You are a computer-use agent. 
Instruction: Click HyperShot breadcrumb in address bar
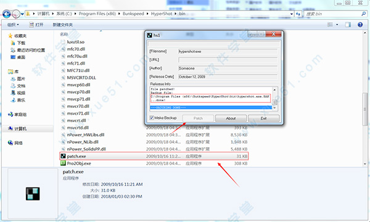point(162,14)
